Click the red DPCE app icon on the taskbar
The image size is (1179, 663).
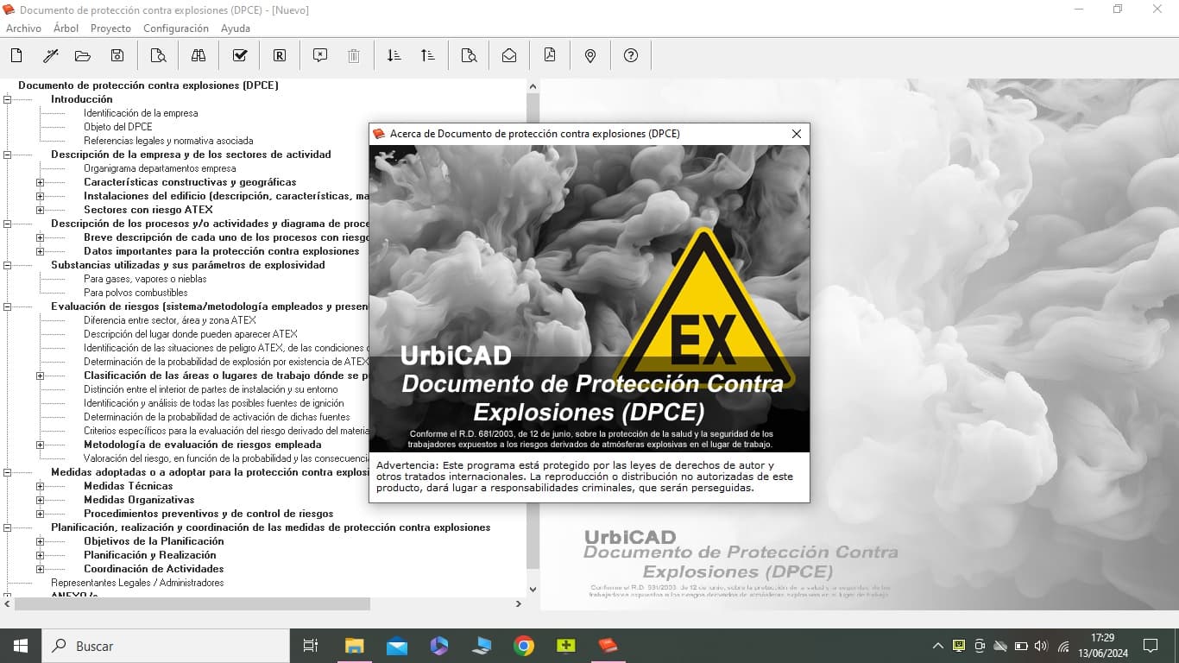(608, 646)
